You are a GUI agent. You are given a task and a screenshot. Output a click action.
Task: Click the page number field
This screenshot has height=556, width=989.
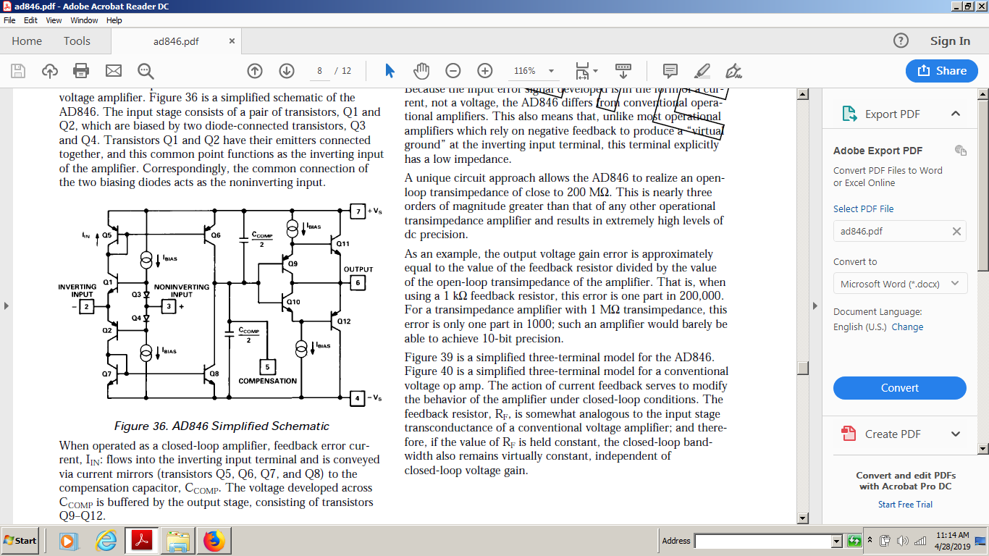pyautogui.click(x=319, y=71)
